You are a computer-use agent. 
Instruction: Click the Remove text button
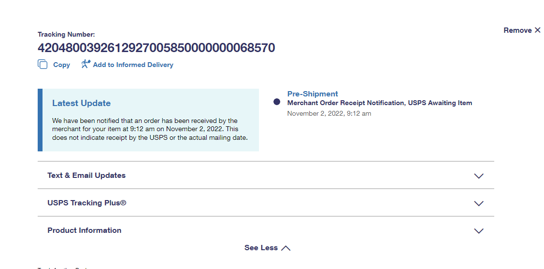coord(517,30)
